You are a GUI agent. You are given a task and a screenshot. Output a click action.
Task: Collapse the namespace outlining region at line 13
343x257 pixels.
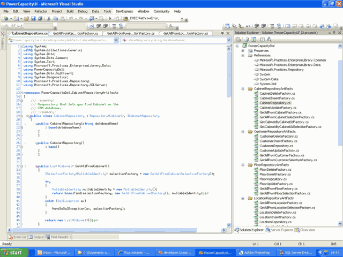point(21,93)
